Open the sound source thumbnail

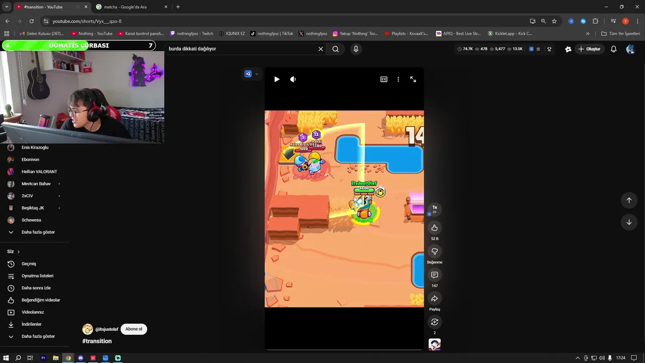434,344
